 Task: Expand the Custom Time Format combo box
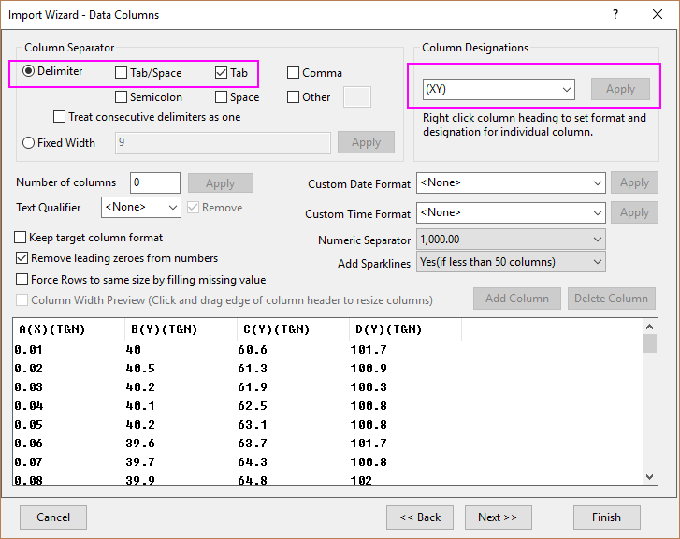point(511,213)
